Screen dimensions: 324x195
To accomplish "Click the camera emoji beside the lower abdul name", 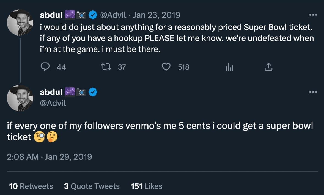I will 81,93.
